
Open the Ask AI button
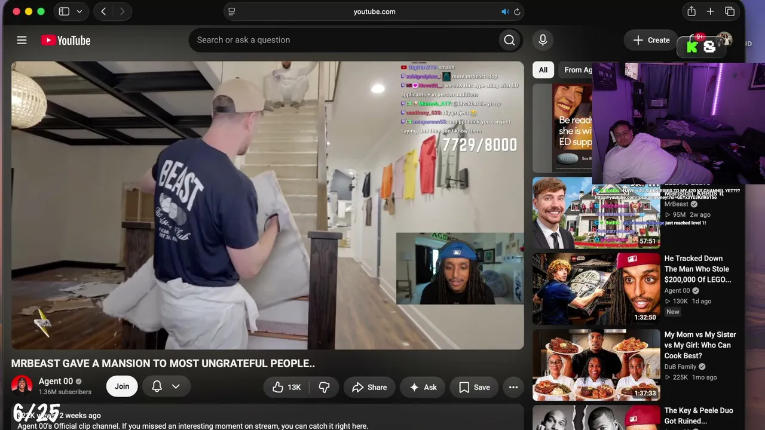pyautogui.click(x=423, y=387)
